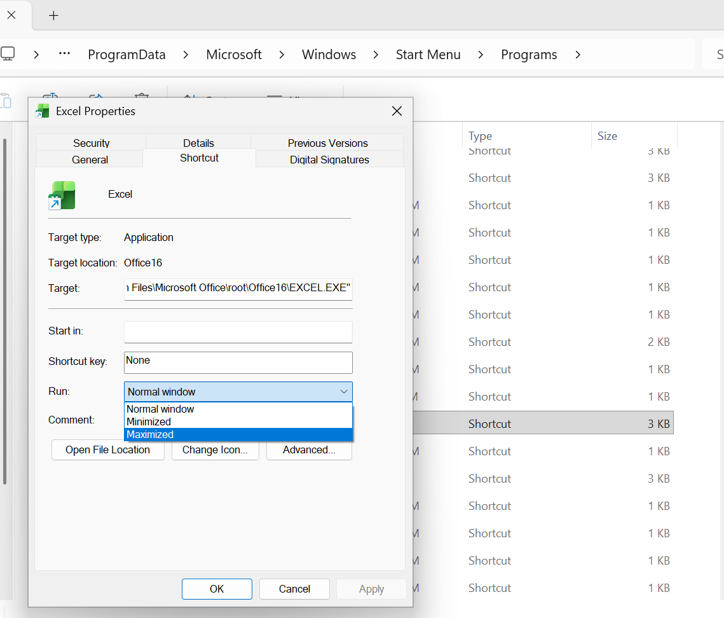
Task: Open the Previous Versions tab
Action: tap(327, 142)
